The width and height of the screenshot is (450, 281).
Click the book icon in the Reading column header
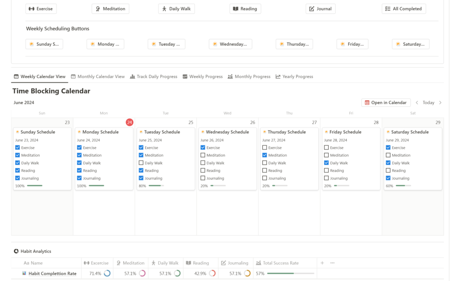(x=189, y=263)
